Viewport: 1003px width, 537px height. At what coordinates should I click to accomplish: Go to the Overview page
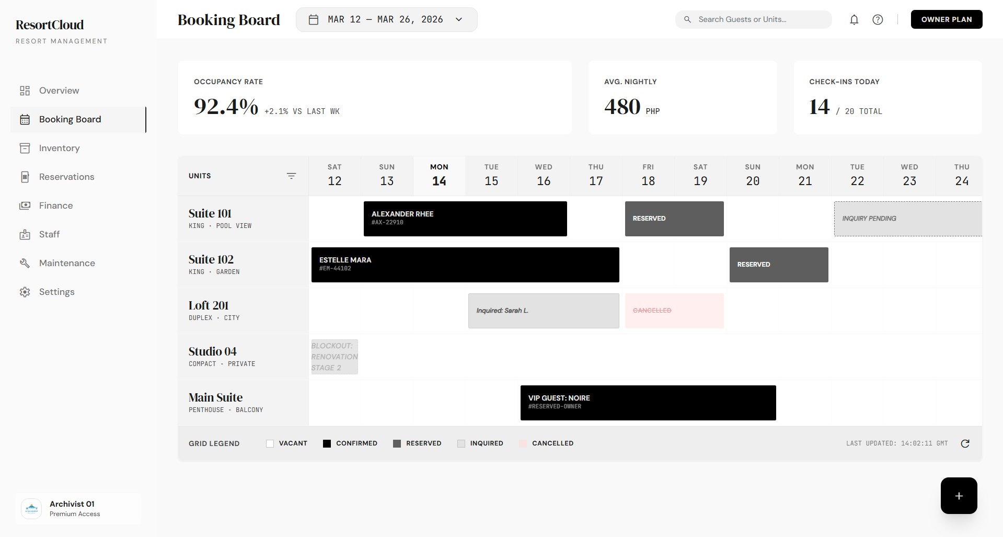pyautogui.click(x=59, y=90)
